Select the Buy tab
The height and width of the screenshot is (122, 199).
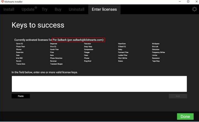[58, 9]
